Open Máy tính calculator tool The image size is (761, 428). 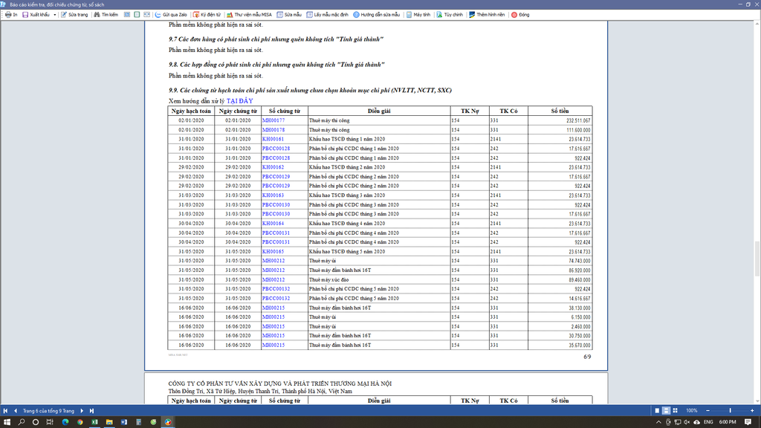(418, 15)
